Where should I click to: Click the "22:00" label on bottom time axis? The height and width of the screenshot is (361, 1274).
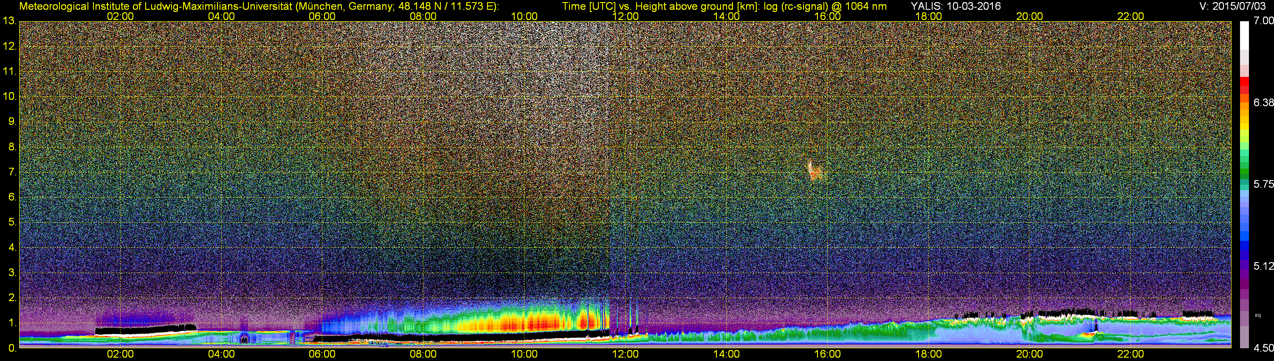pyautogui.click(x=1130, y=354)
